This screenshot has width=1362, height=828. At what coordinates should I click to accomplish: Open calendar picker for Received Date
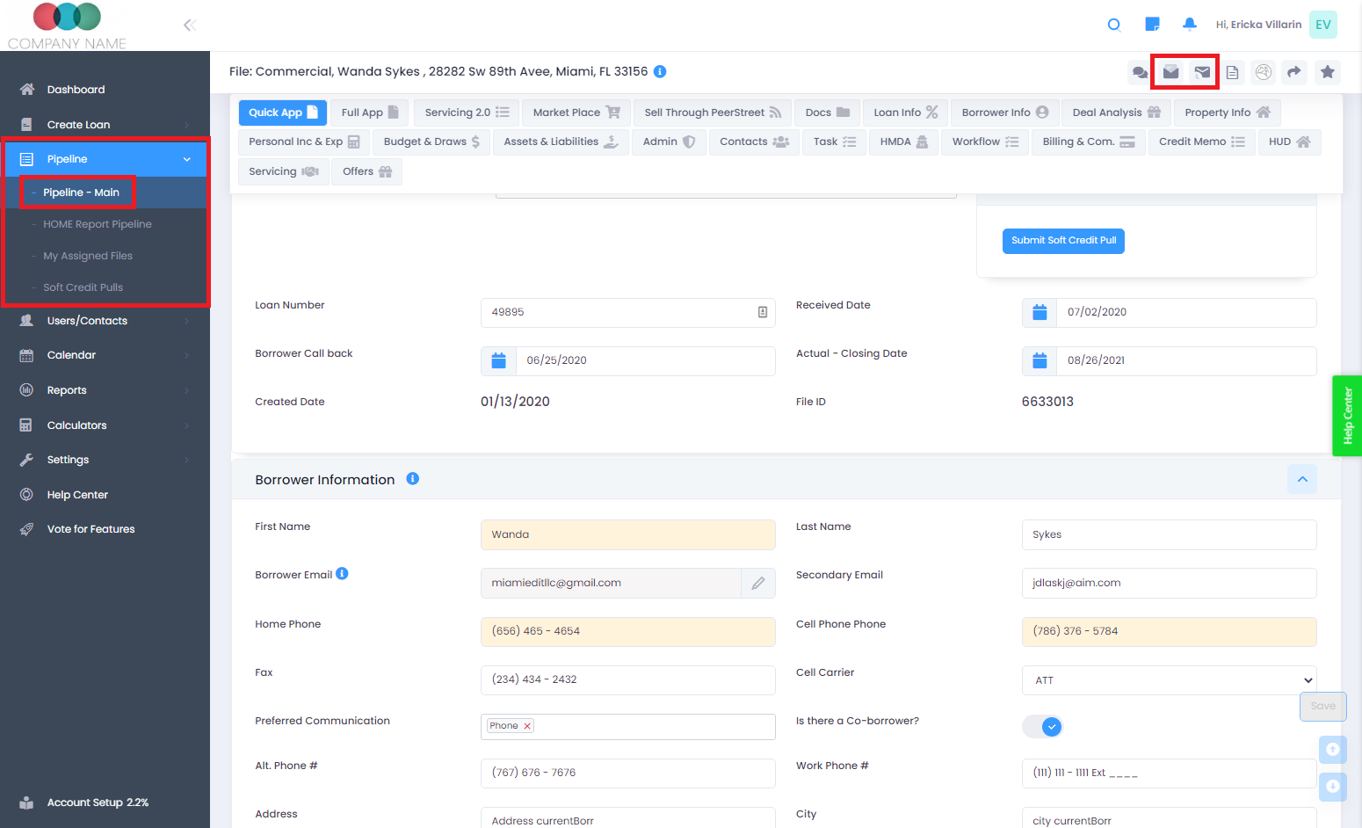[x=1040, y=312]
